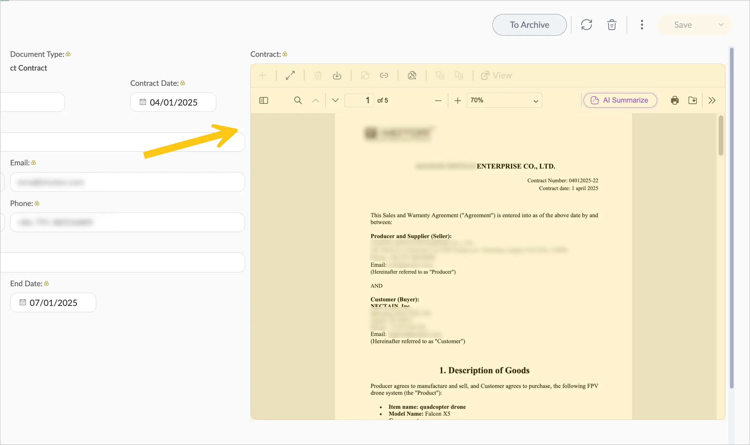Image resolution: width=750 pixels, height=445 pixels.
Task: Open the 70% zoom level dropdown
Action: (504, 100)
